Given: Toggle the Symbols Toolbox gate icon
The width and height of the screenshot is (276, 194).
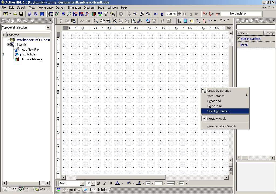Looking at the screenshot, I should pos(192,21).
